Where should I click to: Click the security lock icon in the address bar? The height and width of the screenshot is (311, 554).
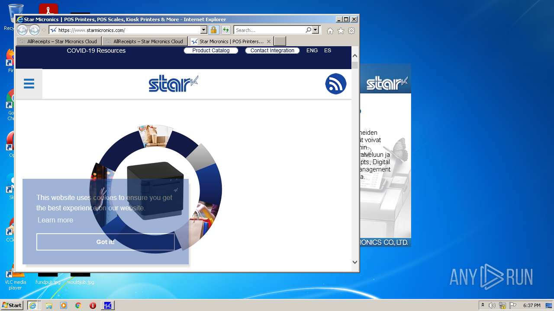click(213, 30)
